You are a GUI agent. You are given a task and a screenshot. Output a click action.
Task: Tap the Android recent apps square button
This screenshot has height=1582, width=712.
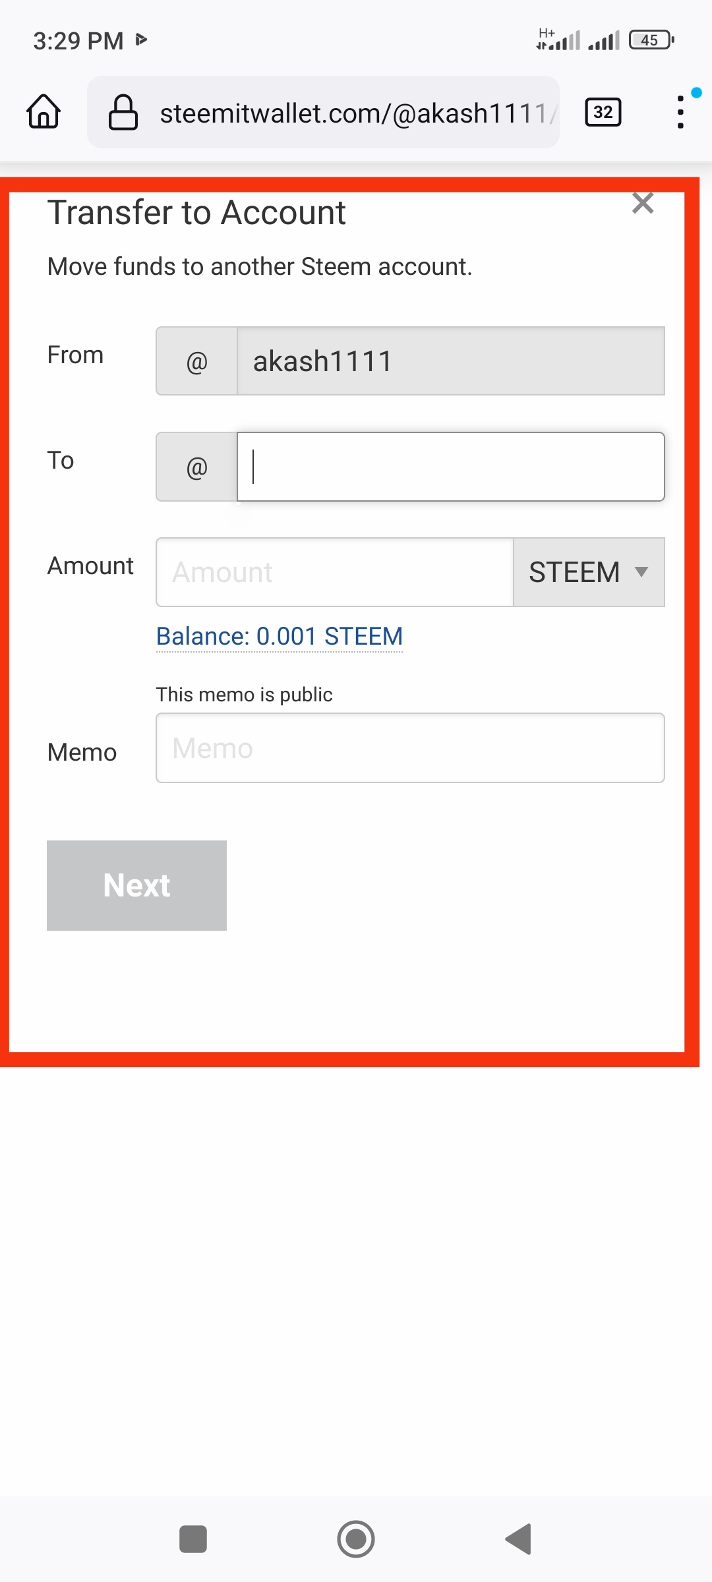point(193,1539)
